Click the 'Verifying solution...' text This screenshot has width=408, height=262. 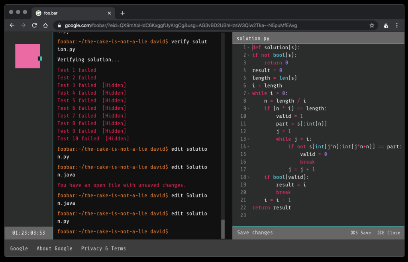(x=88, y=60)
